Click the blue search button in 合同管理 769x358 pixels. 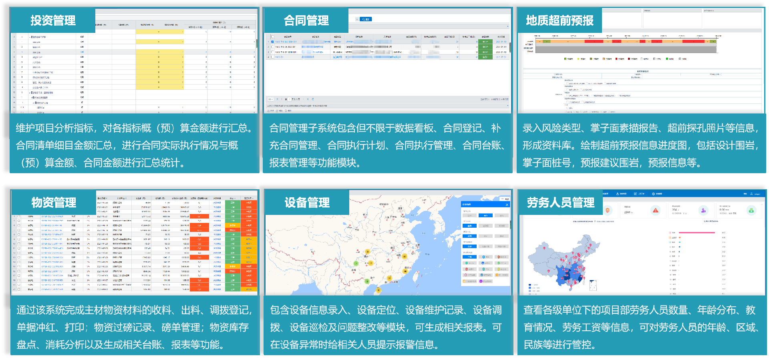[366, 19]
